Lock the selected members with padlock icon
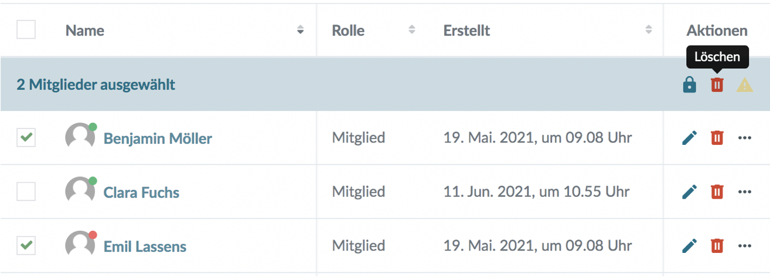The image size is (770, 278). 690,85
